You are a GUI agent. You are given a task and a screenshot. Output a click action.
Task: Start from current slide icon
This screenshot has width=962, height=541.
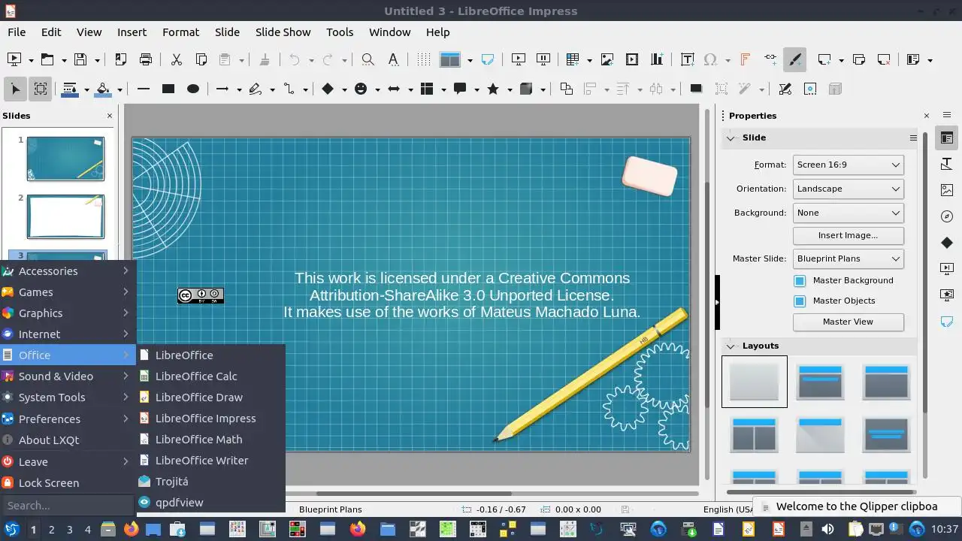pyautogui.click(x=543, y=59)
